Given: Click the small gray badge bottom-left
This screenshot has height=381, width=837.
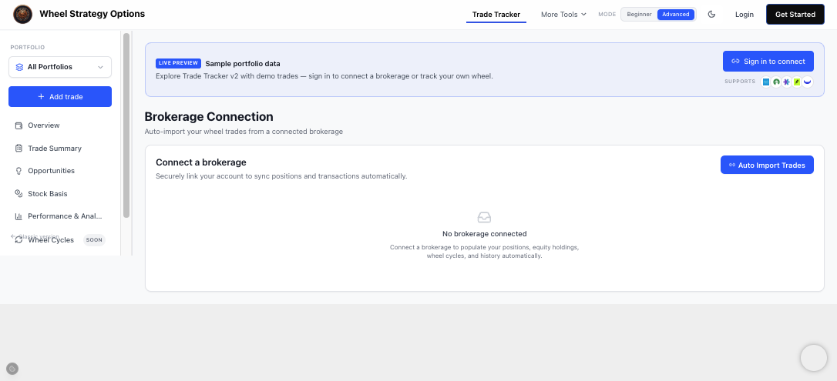Looking at the screenshot, I should 12,368.
